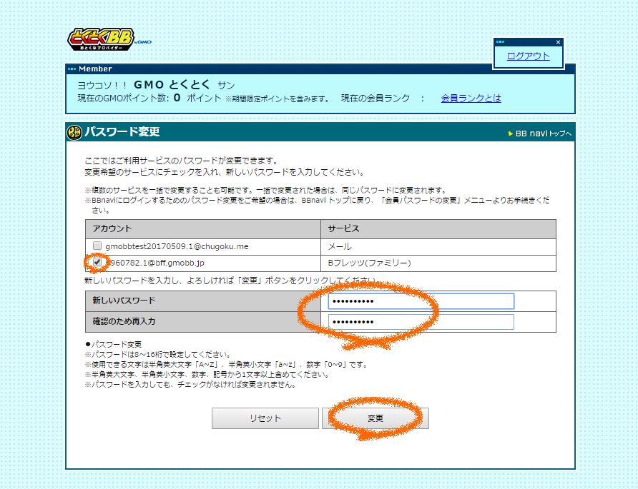
Task: Click the 確認のため再入力 password field
Action: [421, 322]
